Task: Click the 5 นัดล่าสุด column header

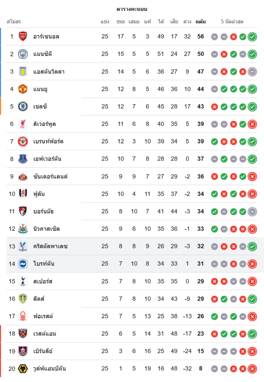Action: (x=232, y=22)
